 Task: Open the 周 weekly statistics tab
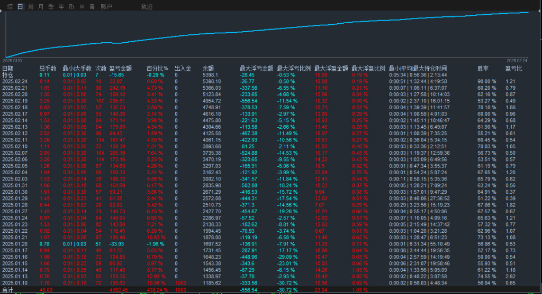31,7
